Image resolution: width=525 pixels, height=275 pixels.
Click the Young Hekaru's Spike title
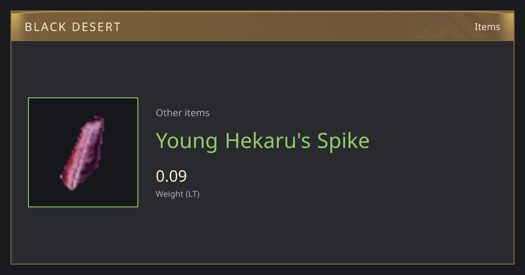pos(262,141)
